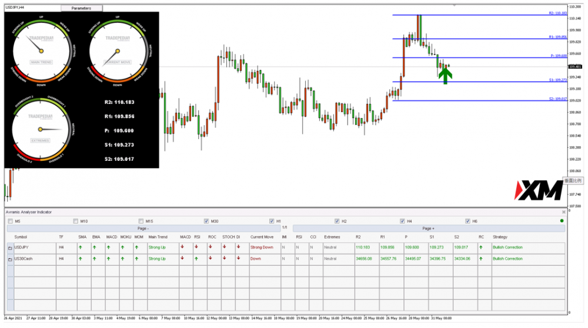This screenshot has width=588, height=328.
Task: Select the P 109.600 pivot line label on chart
Action: (559, 56)
